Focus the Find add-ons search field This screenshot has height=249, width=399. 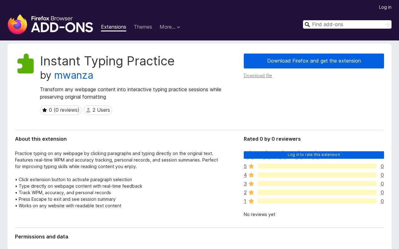347,25
